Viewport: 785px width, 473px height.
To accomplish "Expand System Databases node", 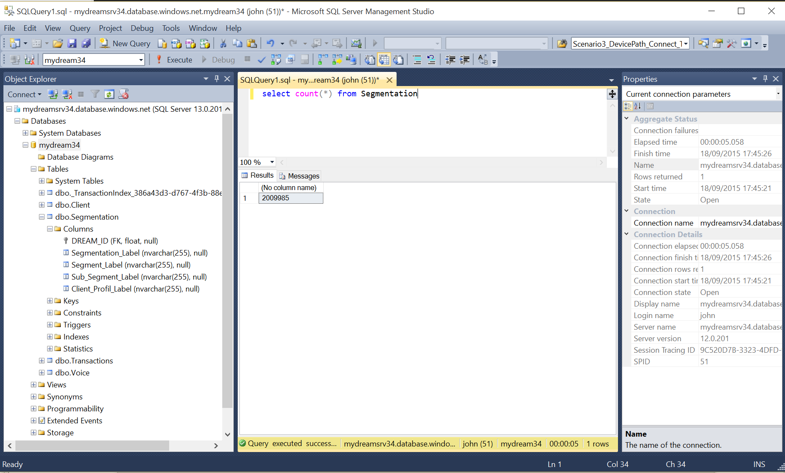I will (25, 133).
